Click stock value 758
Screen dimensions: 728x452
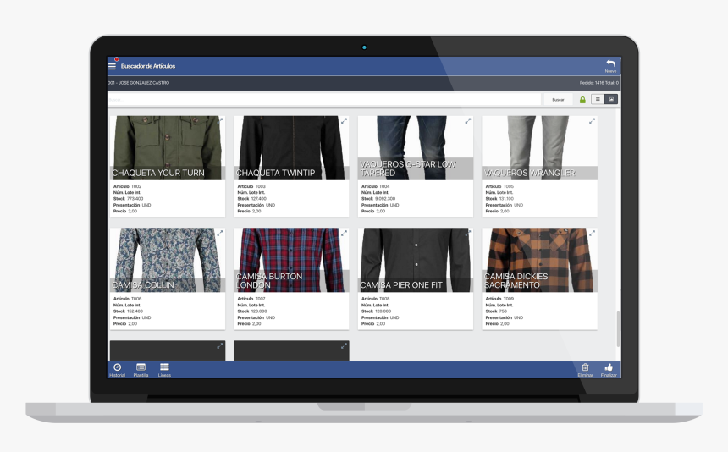click(503, 311)
